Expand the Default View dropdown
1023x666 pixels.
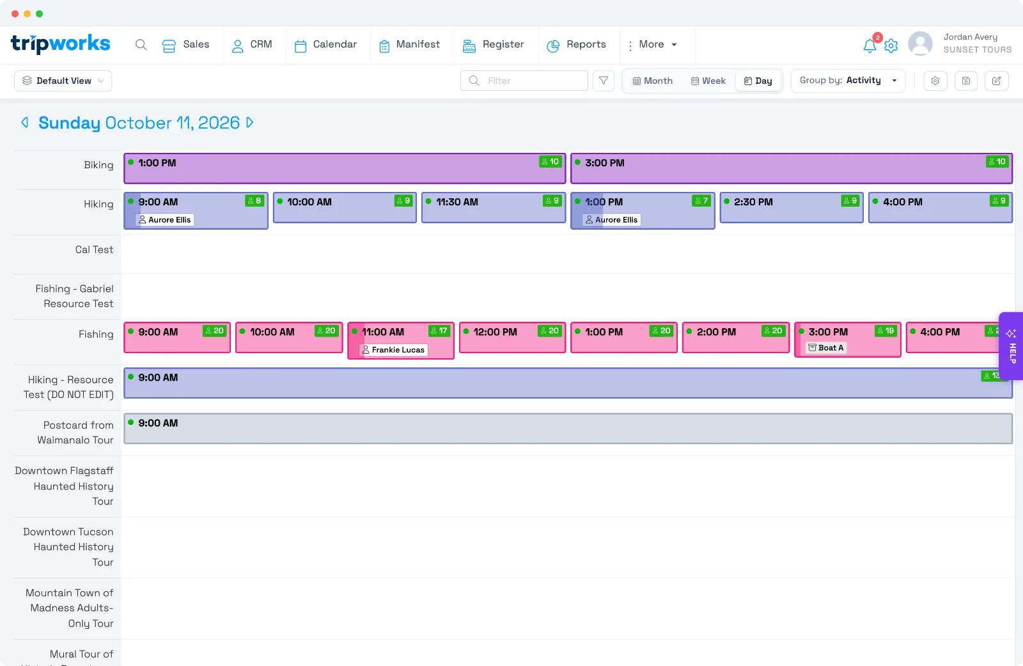point(63,81)
